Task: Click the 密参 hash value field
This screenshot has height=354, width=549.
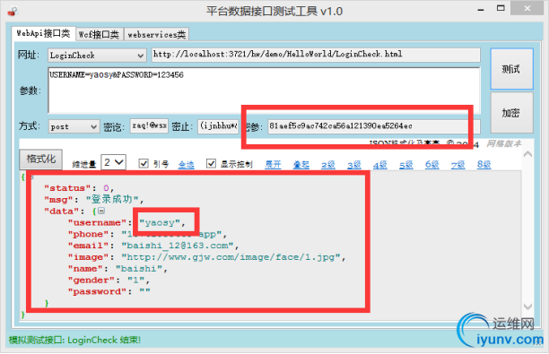Action: point(374,126)
